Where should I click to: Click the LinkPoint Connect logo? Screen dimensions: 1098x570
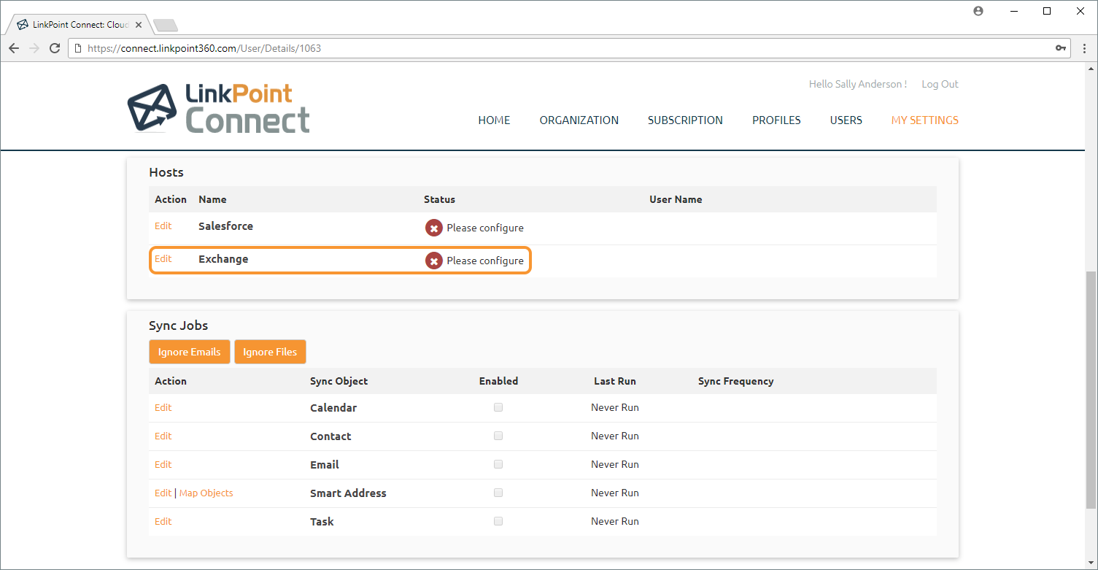coord(218,108)
